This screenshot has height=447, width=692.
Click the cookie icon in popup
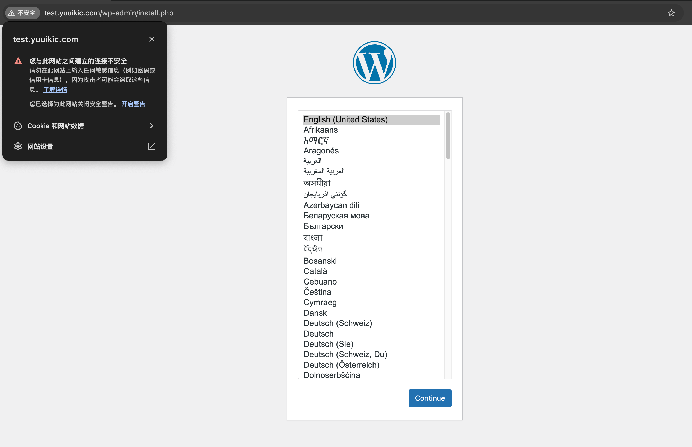18,126
